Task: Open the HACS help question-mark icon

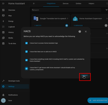Action: tap(80, 32)
